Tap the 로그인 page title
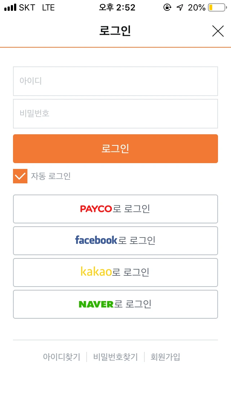Image resolution: width=231 pixels, height=410 pixels. click(115, 31)
